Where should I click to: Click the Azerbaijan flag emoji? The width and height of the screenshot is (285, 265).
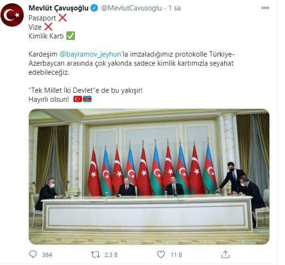pyautogui.click(x=87, y=99)
